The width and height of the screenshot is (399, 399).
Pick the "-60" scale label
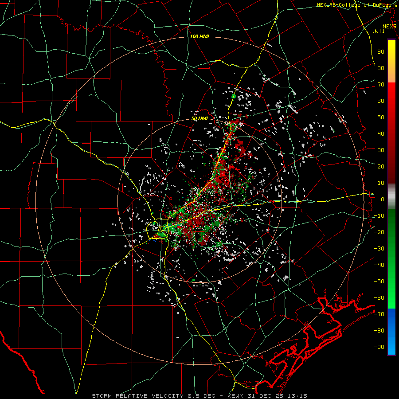point(379,298)
